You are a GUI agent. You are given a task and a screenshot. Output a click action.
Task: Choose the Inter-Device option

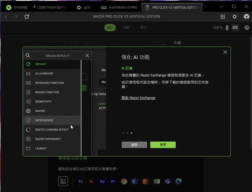coord(44,120)
